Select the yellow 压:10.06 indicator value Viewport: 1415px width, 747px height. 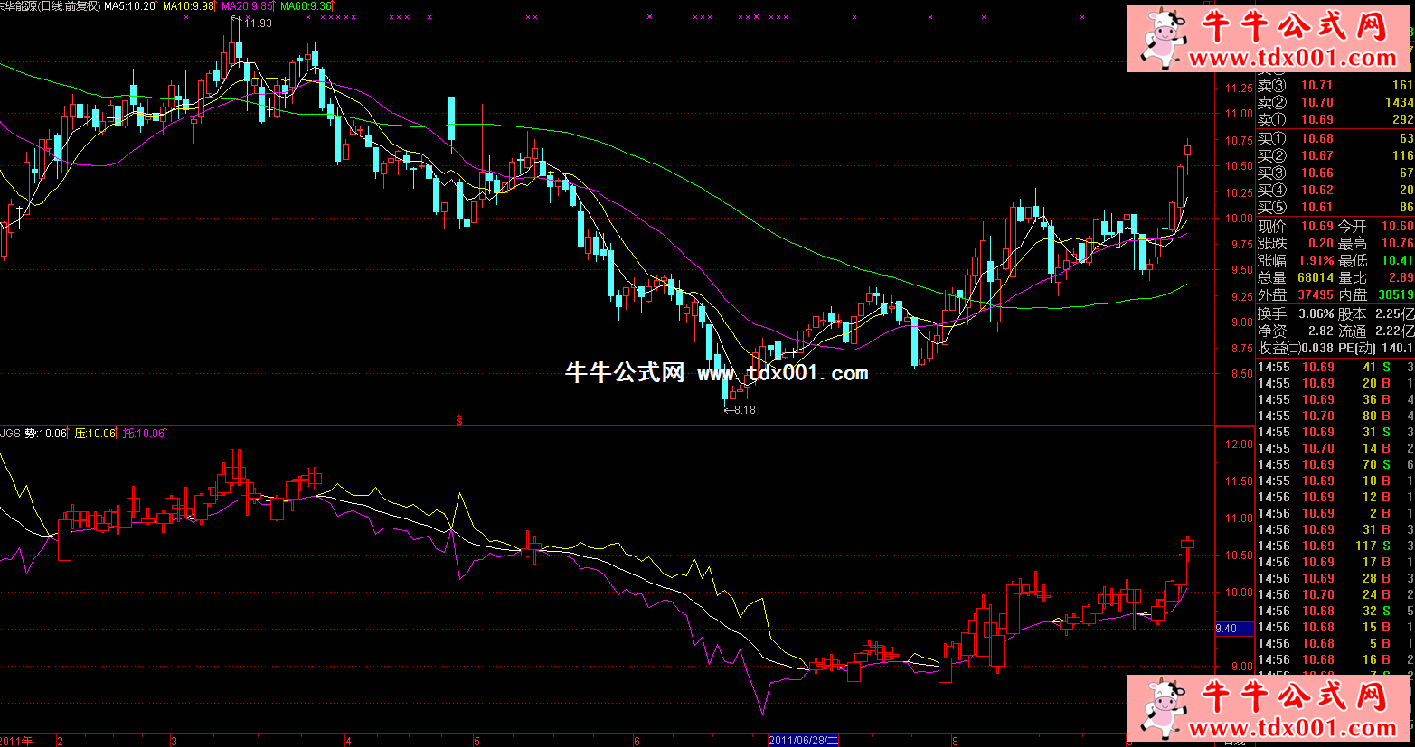point(95,434)
